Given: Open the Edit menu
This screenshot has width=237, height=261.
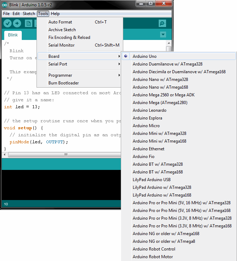Looking at the screenshot, I should coord(16,14).
